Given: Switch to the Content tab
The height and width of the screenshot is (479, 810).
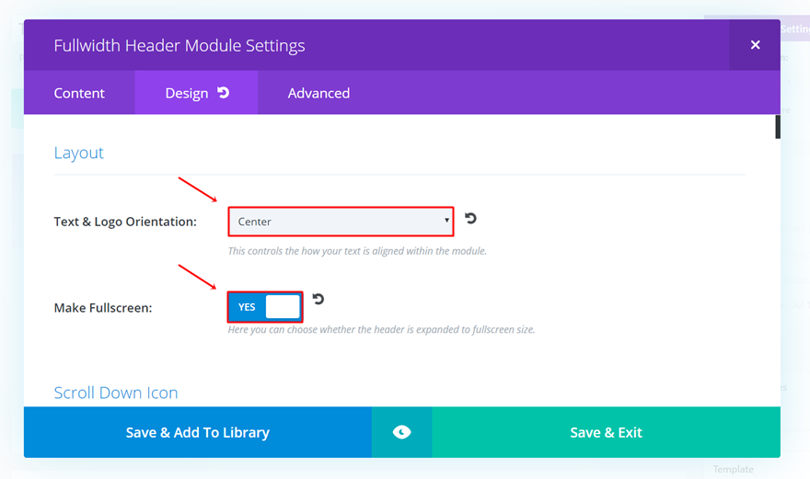Looking at the screenshot, I should (79, 93).
